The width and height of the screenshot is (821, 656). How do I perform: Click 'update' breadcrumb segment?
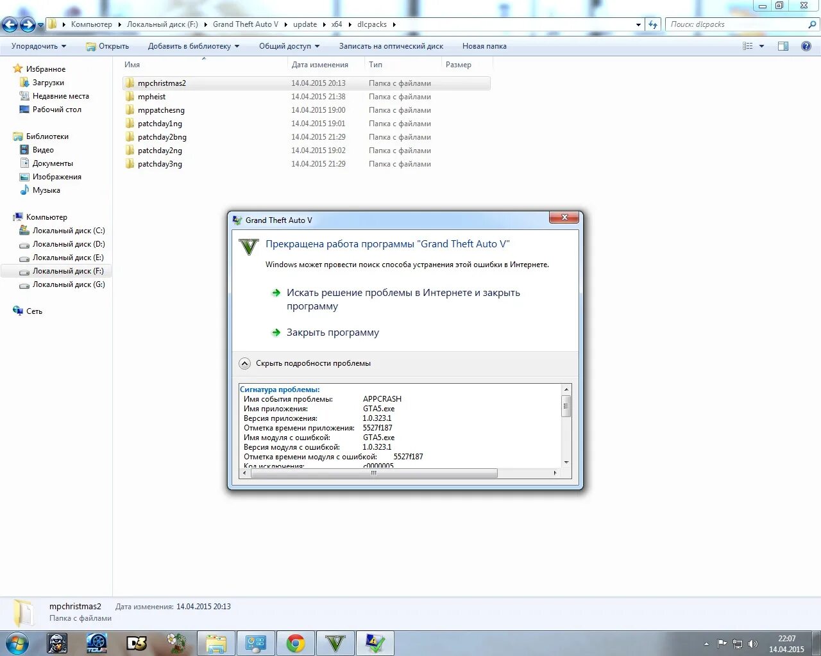(305, 24)
